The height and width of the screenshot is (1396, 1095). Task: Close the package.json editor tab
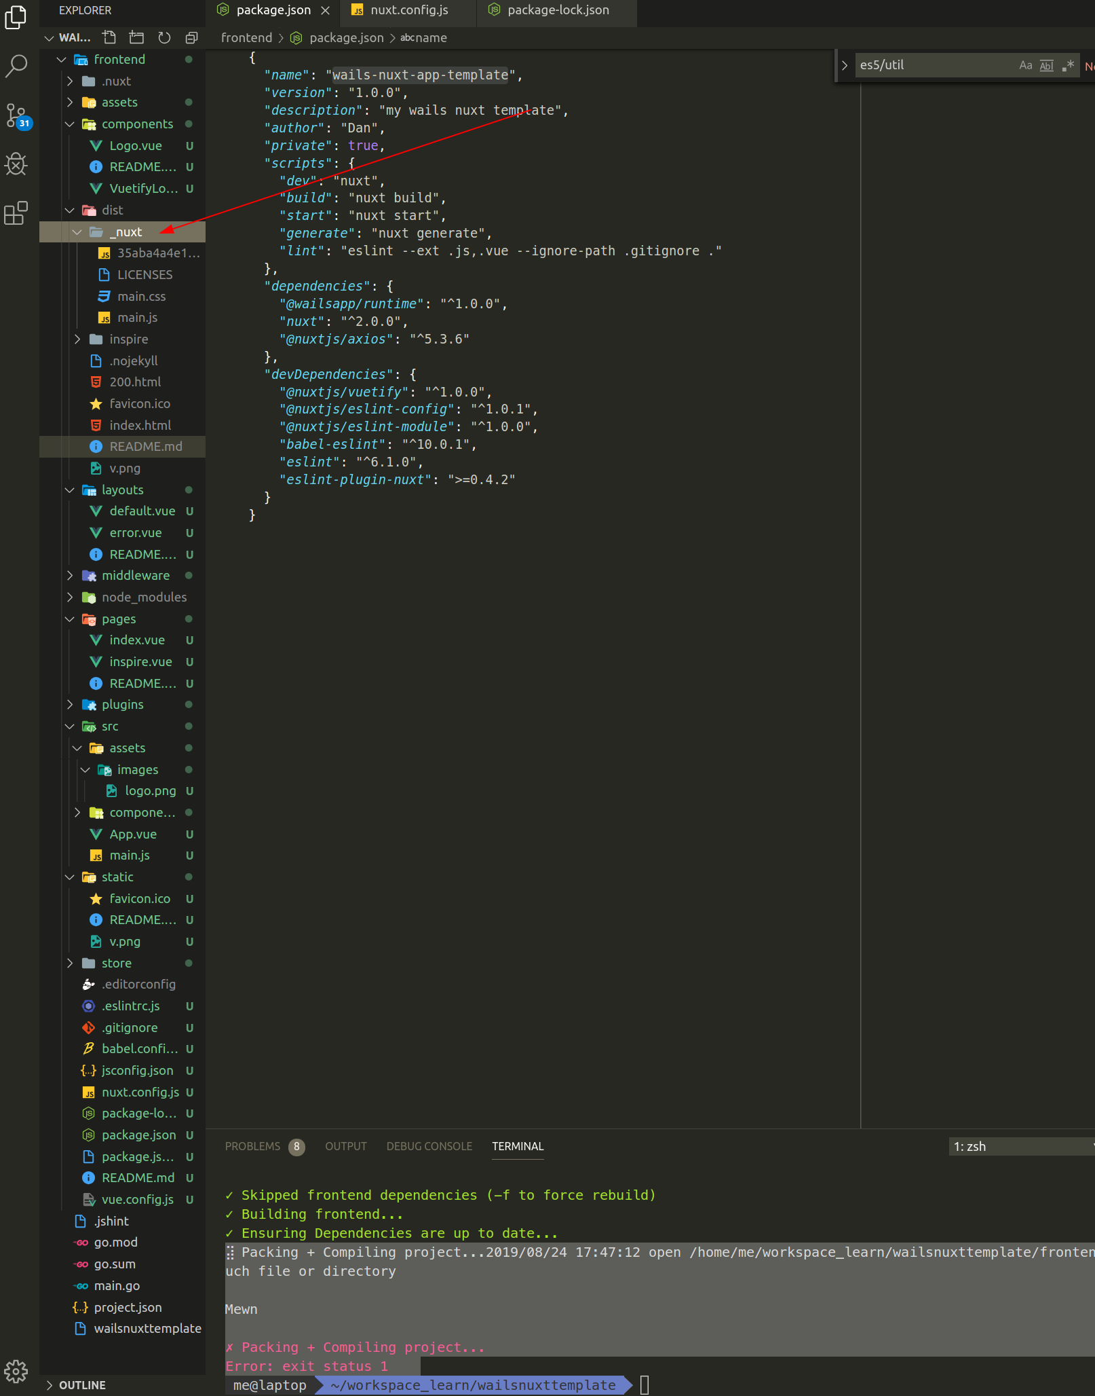pyautogui.click(x=326, y=10)
